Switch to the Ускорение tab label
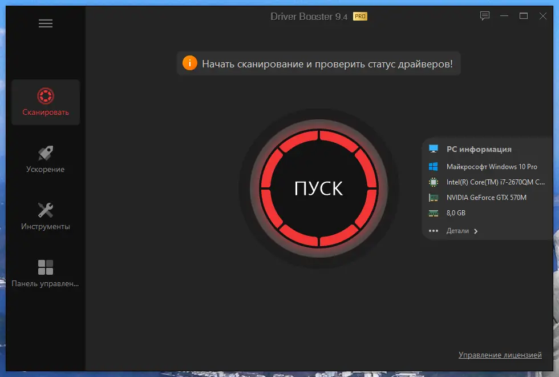Screen dimensions: 559x377 45,169
